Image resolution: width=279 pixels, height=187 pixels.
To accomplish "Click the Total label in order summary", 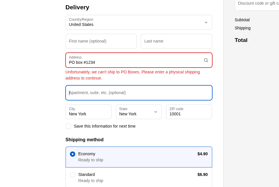I will click(x=241, y=40).
